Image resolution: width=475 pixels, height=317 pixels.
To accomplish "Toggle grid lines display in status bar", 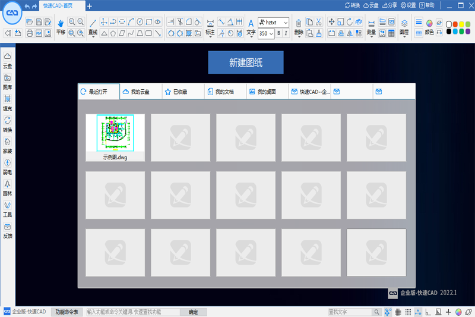I will click(x=398, y=312).
